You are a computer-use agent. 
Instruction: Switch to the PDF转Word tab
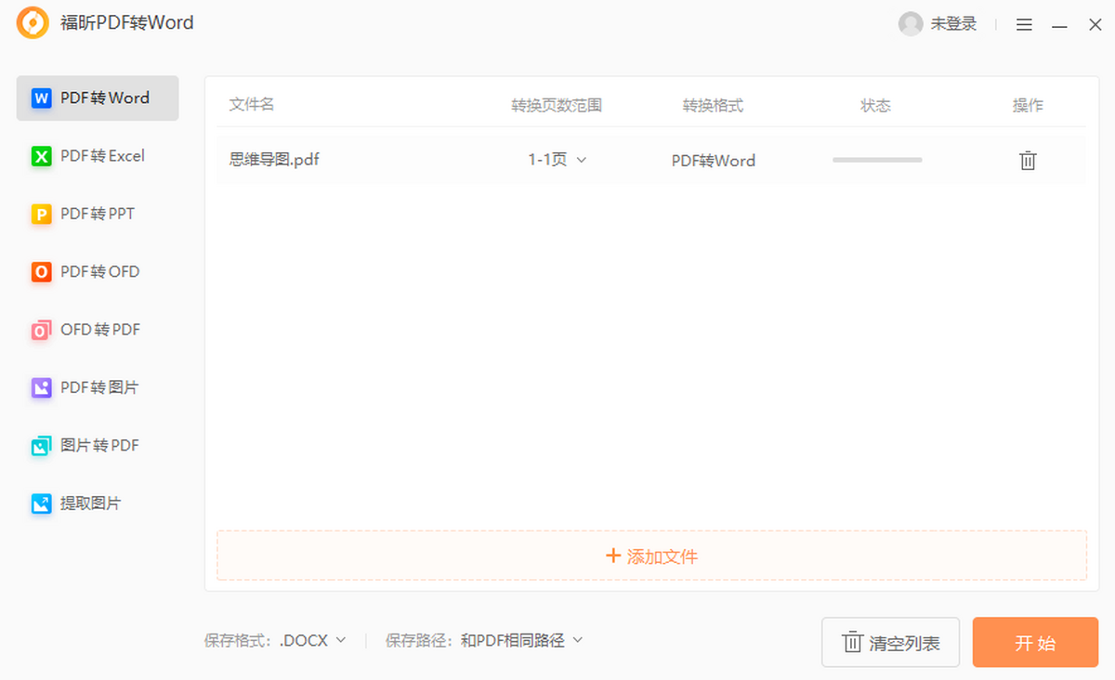coord(98,98)
